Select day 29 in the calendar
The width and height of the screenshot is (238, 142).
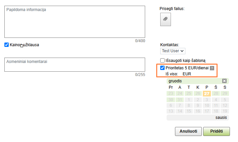tap(225, 93)
